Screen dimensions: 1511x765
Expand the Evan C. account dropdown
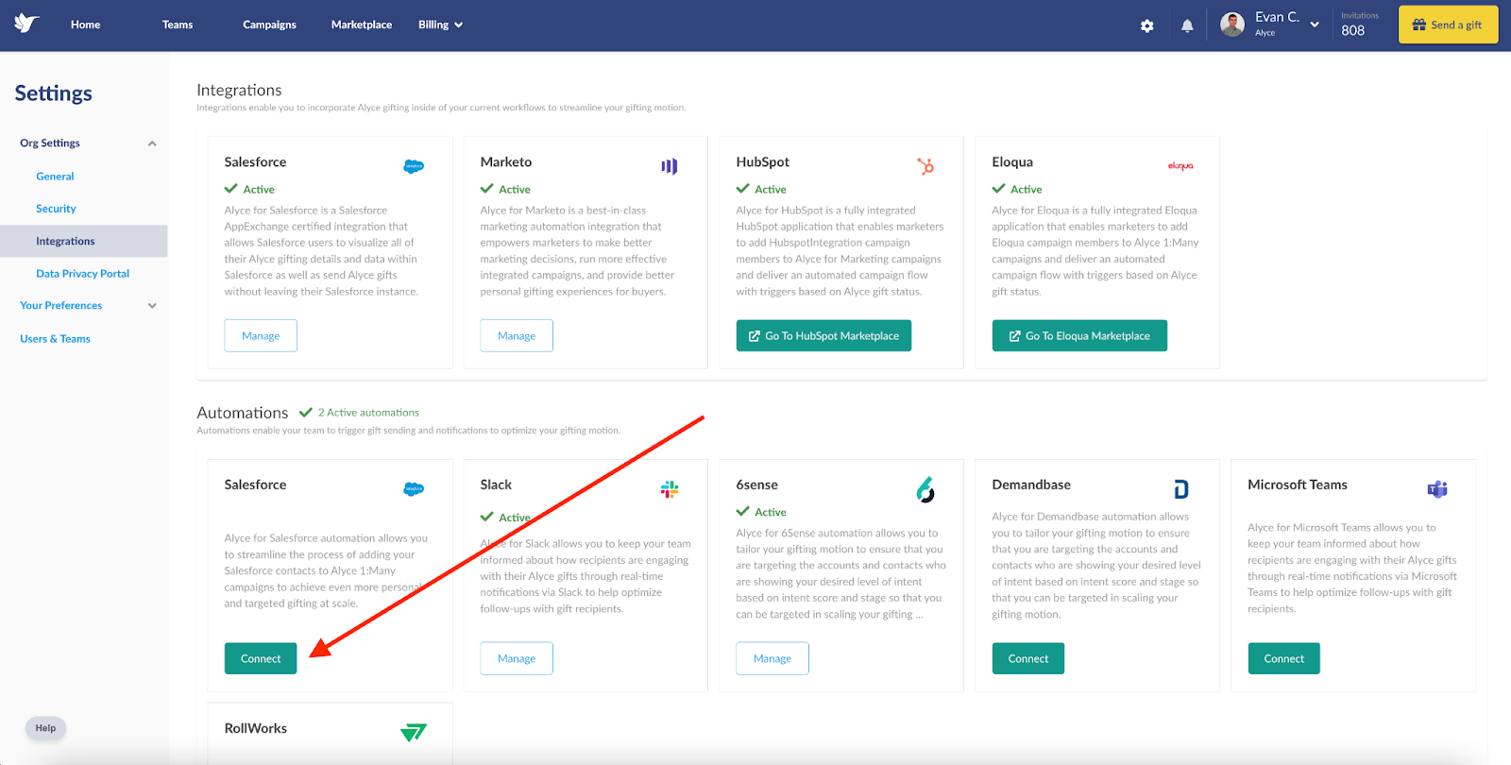(1315, 25)
